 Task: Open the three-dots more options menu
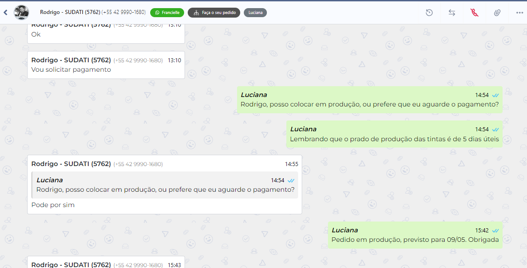pyautogui.click(x=519, y=13)
